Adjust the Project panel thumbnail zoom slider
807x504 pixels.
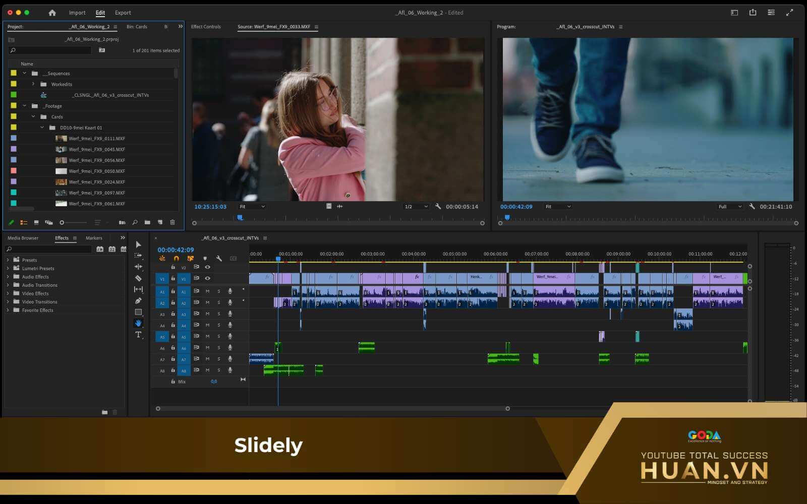tap(63, 222)
